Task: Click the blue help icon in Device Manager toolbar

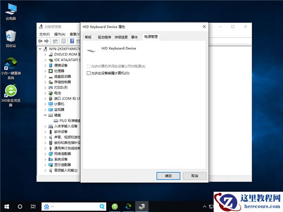Action: (72, 41)
